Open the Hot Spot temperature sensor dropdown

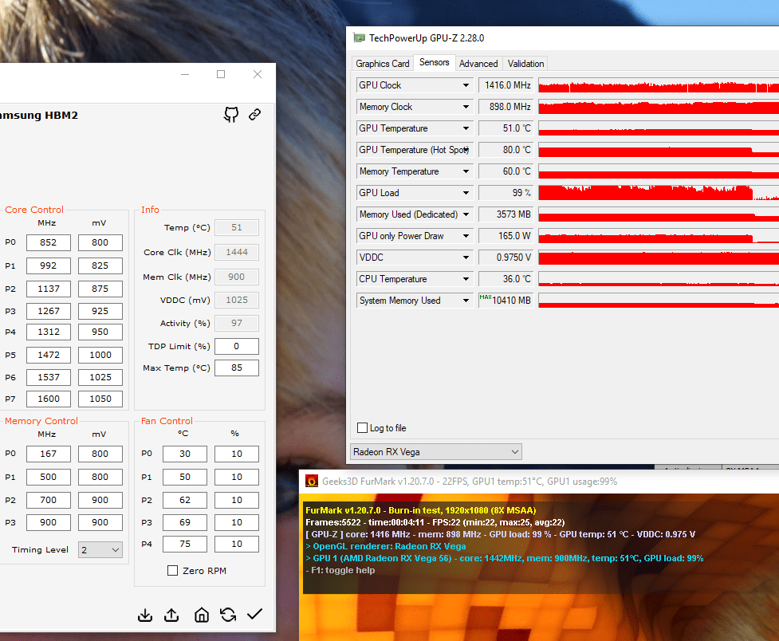(414, 150)
